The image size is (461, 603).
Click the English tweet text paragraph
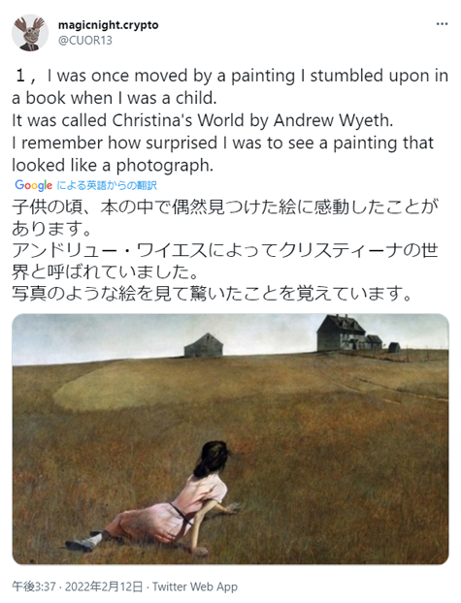tap(230, 120)
